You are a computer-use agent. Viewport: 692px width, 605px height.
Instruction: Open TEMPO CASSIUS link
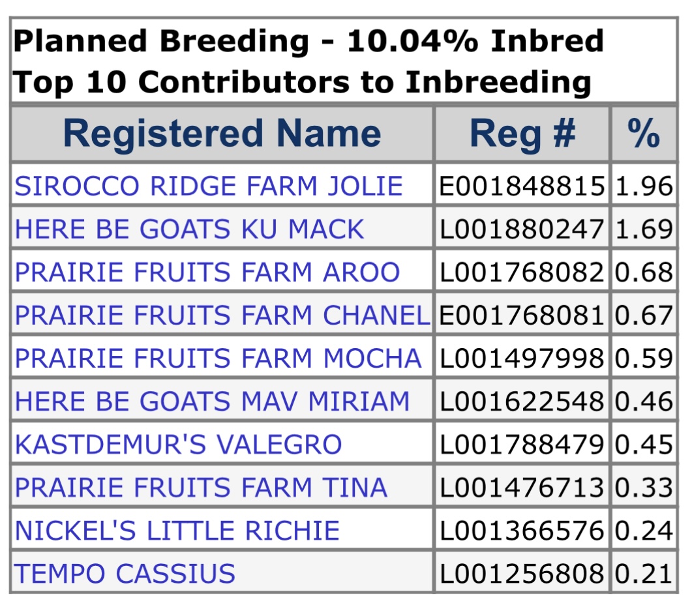pyautogui.click(x=125, y=574)
